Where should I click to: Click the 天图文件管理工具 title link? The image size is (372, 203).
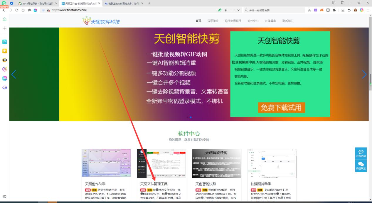154,184
